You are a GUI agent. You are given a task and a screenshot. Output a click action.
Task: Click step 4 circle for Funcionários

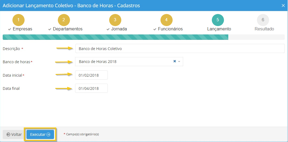tap(166, 20)
